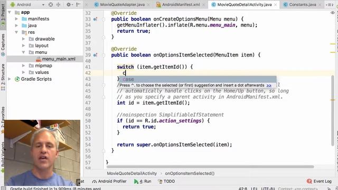338x190 pixels.
Task: Expand the values folder
Action: (x=23, y=72)
